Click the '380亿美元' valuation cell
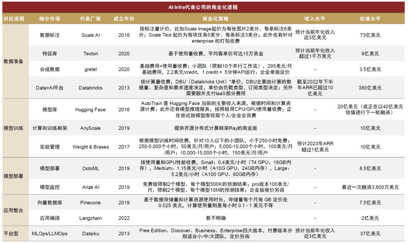 coord(370,88)
